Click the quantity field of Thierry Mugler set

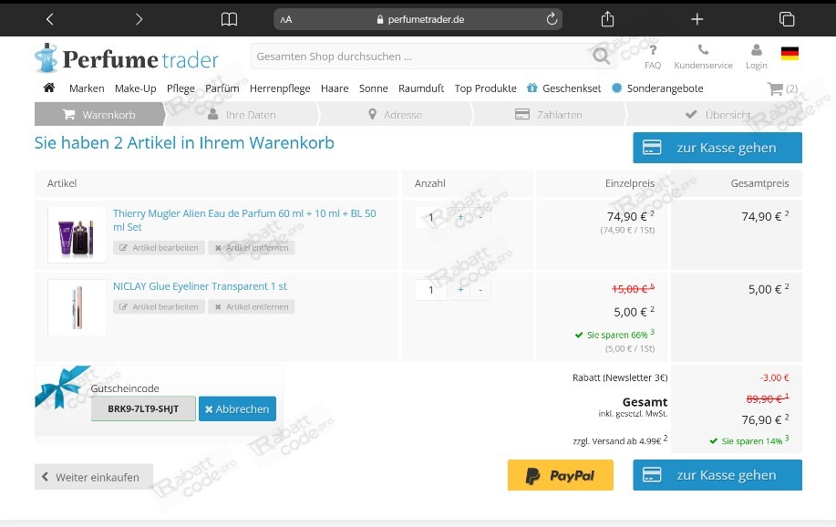[x=431, y=217]
